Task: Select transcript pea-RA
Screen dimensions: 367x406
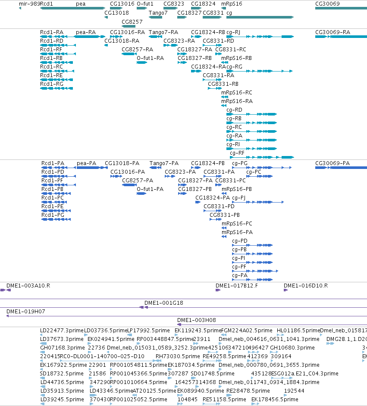Action: coord(86,32)
